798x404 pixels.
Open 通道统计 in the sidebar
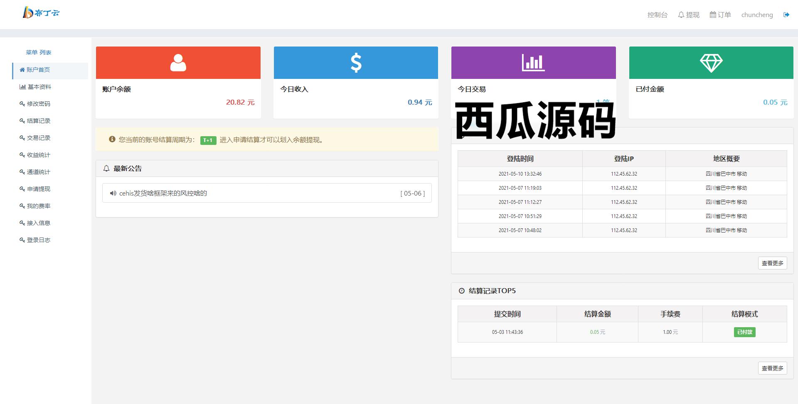pyautogui.click(x=35, y=172)
